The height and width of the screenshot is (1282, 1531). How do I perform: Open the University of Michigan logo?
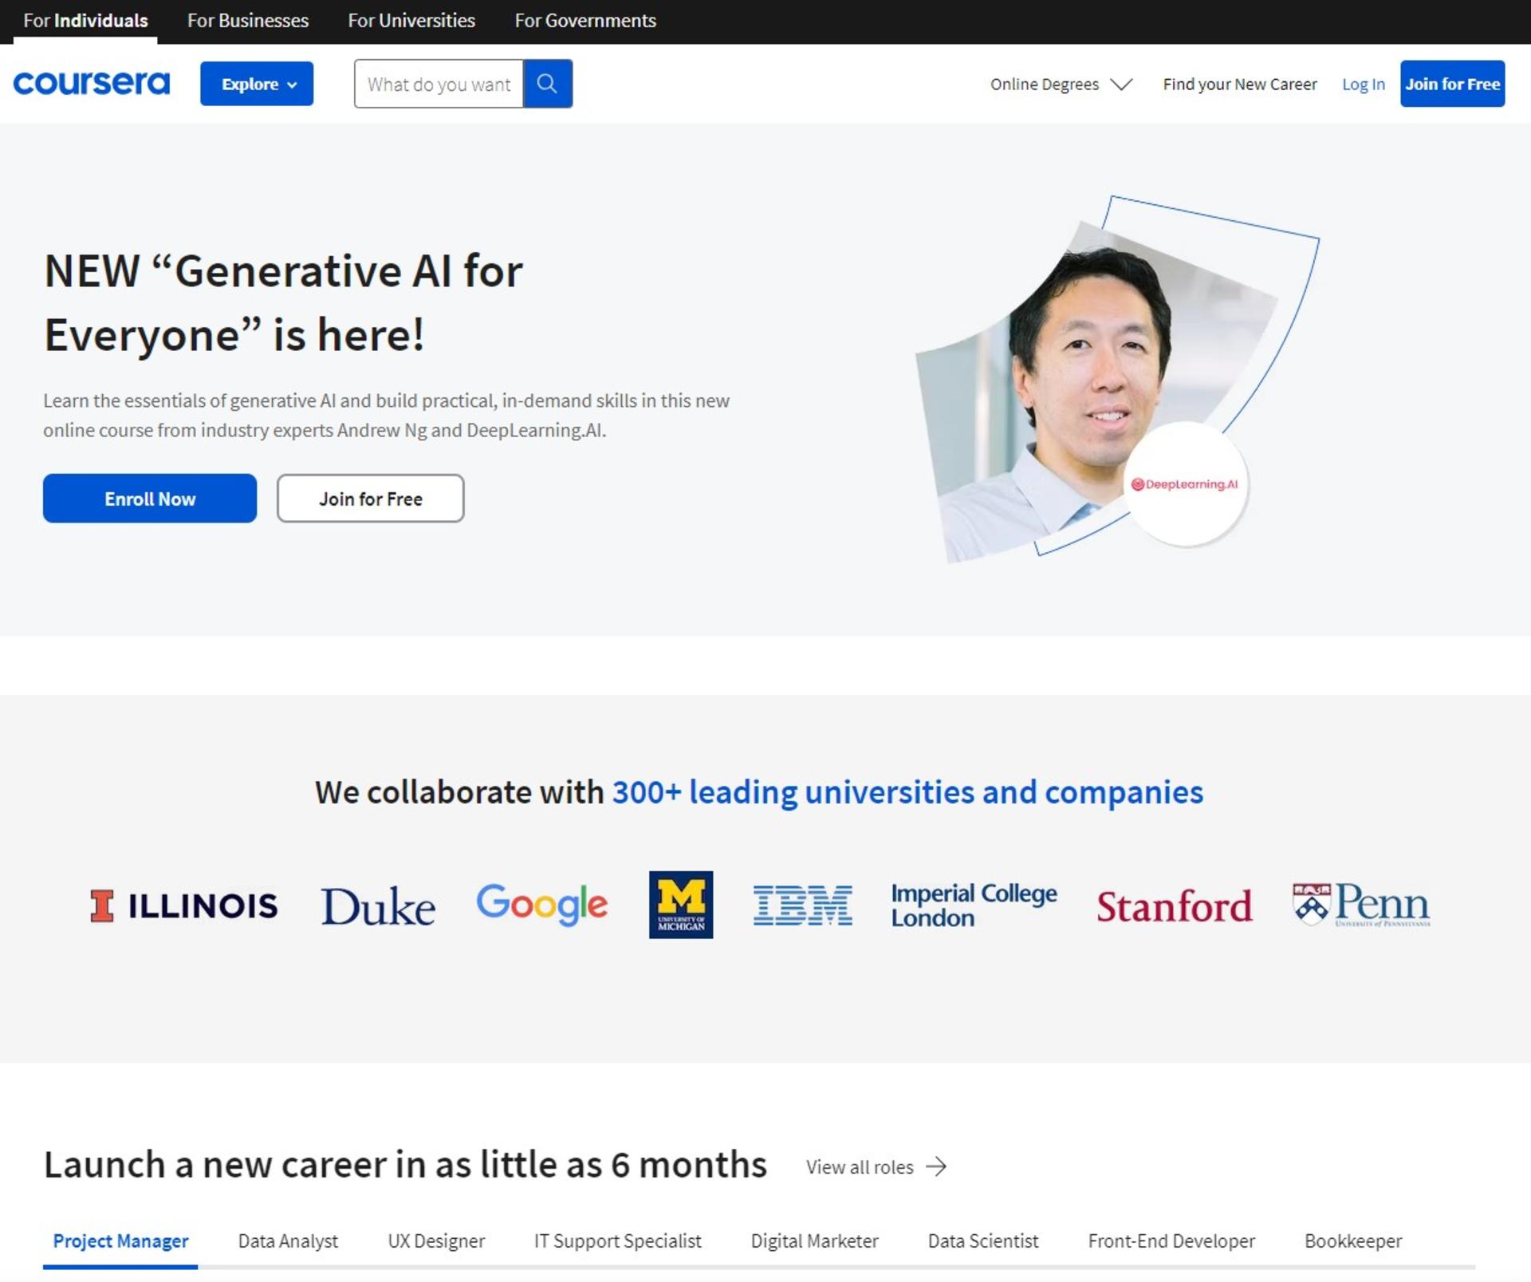pos(681,905)
